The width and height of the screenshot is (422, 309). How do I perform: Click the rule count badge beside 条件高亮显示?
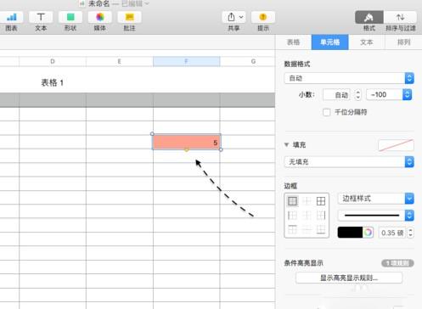397,263
